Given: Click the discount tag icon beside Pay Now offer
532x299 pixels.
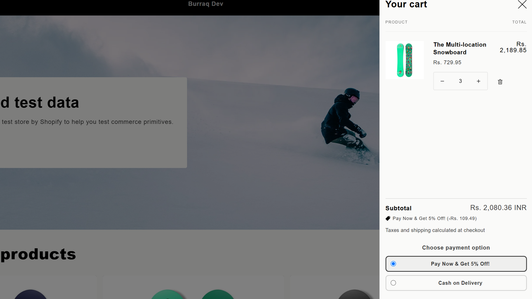Looking at the screenshot, I should pos(388,219).
